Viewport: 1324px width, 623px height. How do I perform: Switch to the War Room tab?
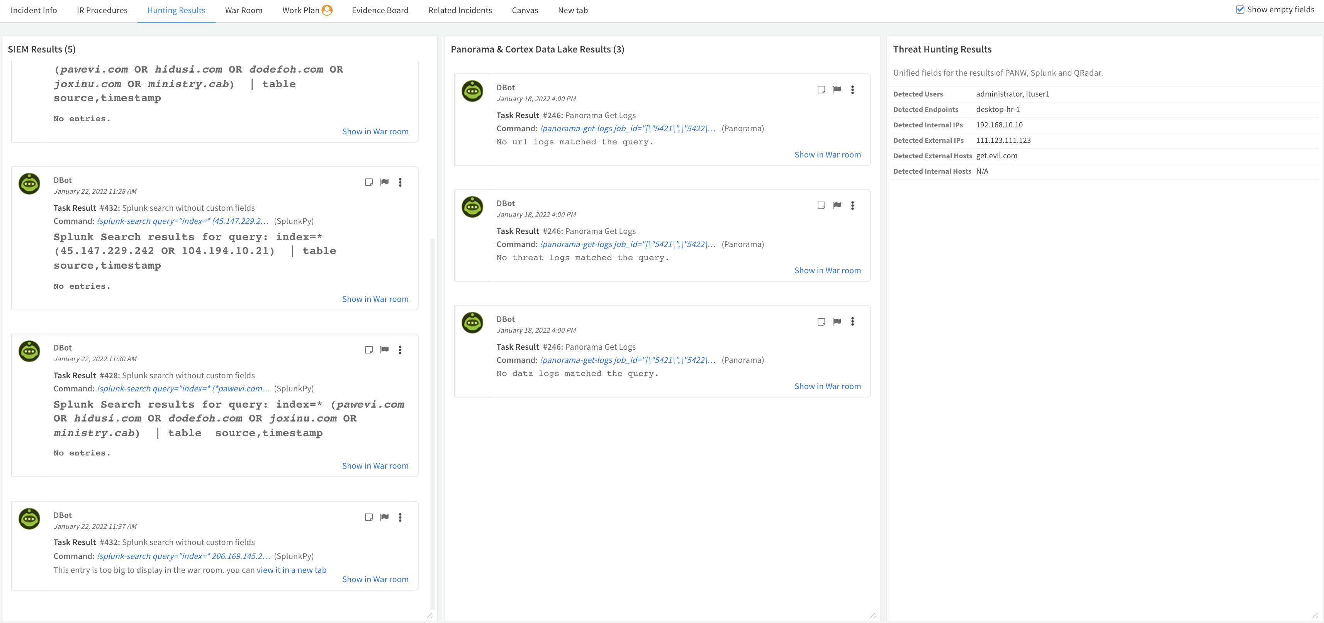[x=243, y=10]
